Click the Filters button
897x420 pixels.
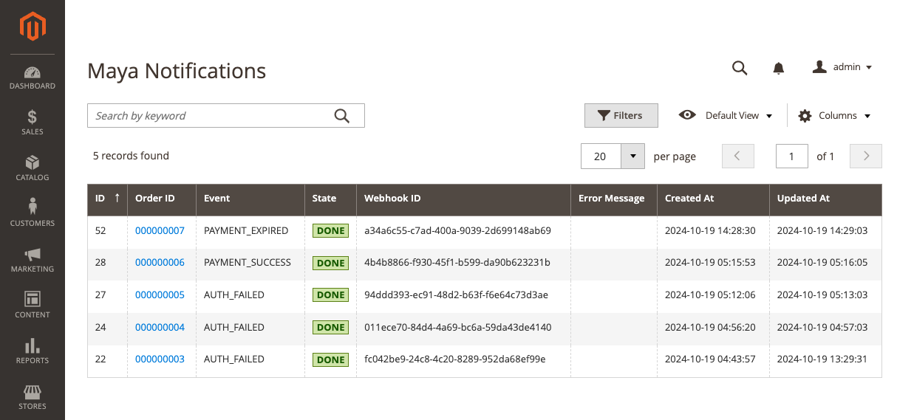coord(621,116)
